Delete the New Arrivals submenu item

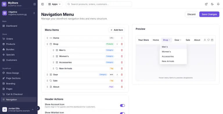(122, 69)
